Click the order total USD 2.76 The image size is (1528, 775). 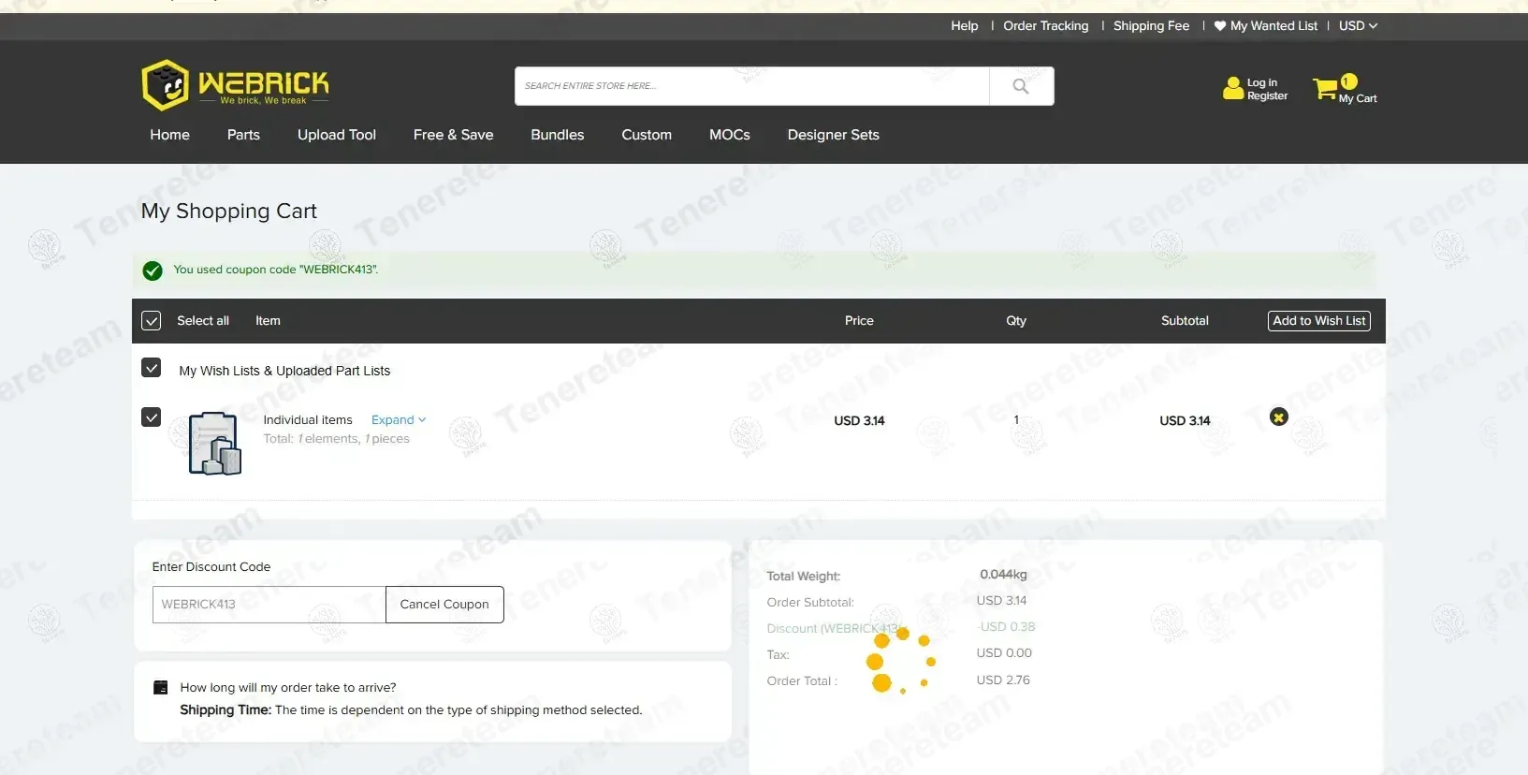pyautogui.click(x=1003, y=680)
